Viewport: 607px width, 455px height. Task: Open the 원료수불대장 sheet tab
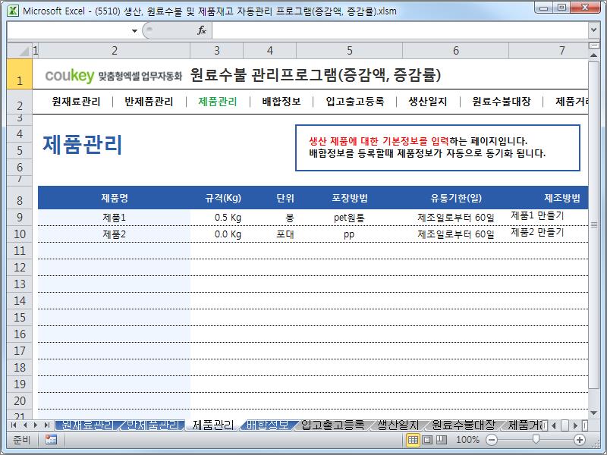[464, 425]
